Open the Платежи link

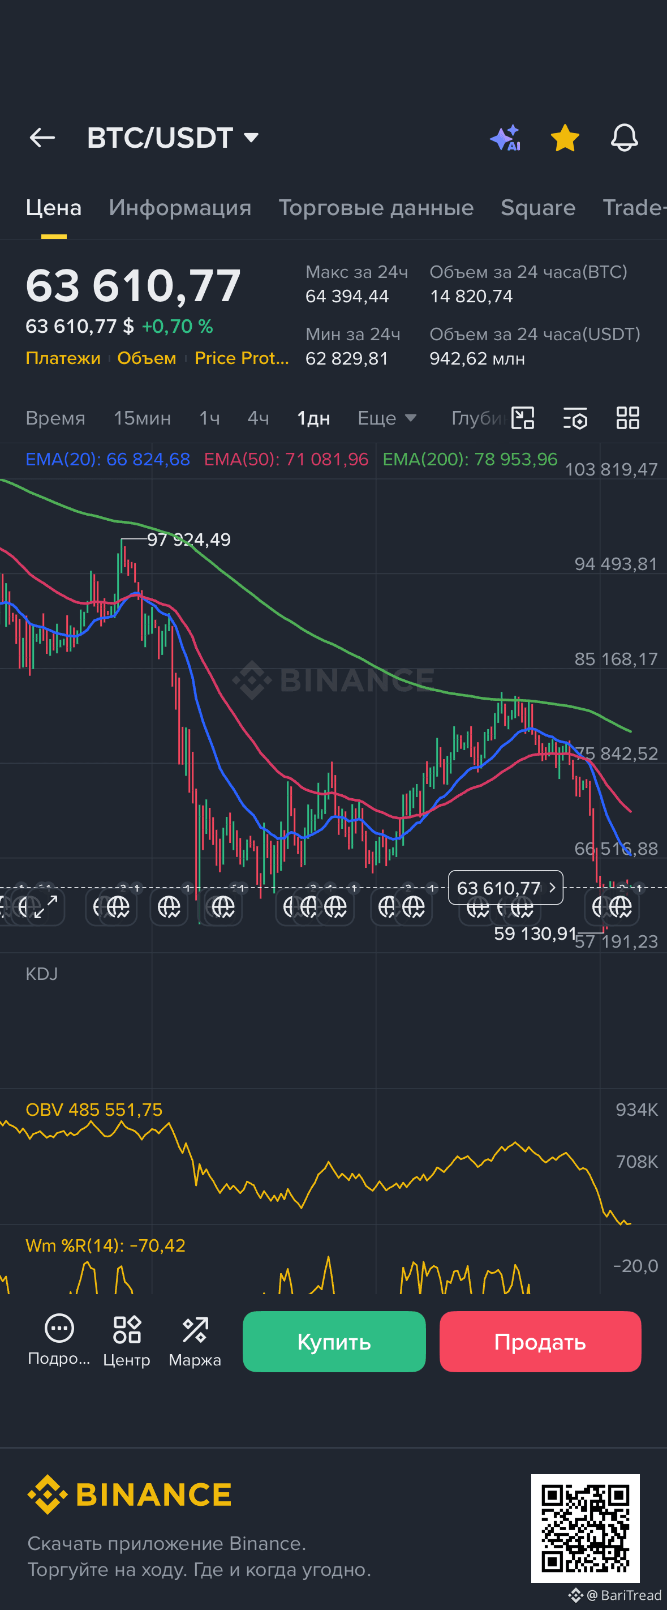click(x=63, y=358)
